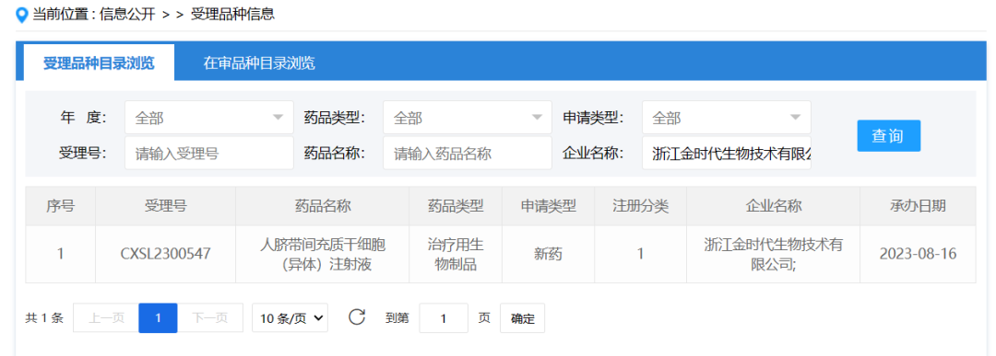
Task: Click the 确定 page jump button
Action: [x=522, y=318]
